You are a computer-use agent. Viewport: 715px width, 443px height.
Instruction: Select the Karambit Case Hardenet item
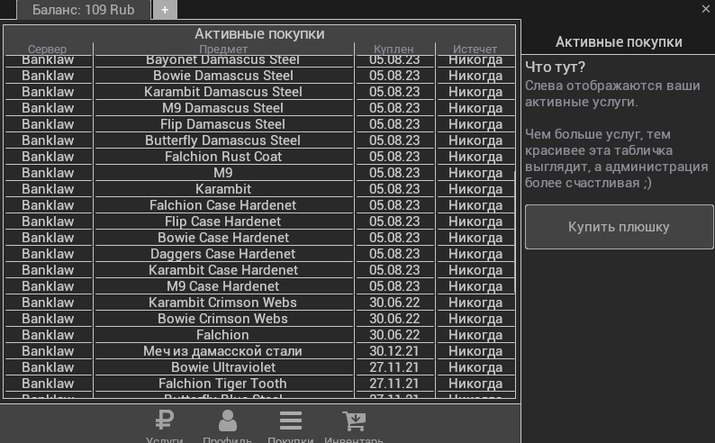[223, 269]
